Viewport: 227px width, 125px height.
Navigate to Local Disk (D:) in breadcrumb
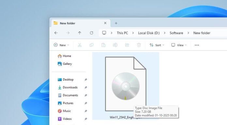pos(149,33)
